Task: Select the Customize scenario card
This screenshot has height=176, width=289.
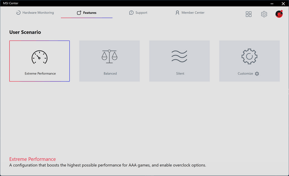Action: [x=249, y=61]
